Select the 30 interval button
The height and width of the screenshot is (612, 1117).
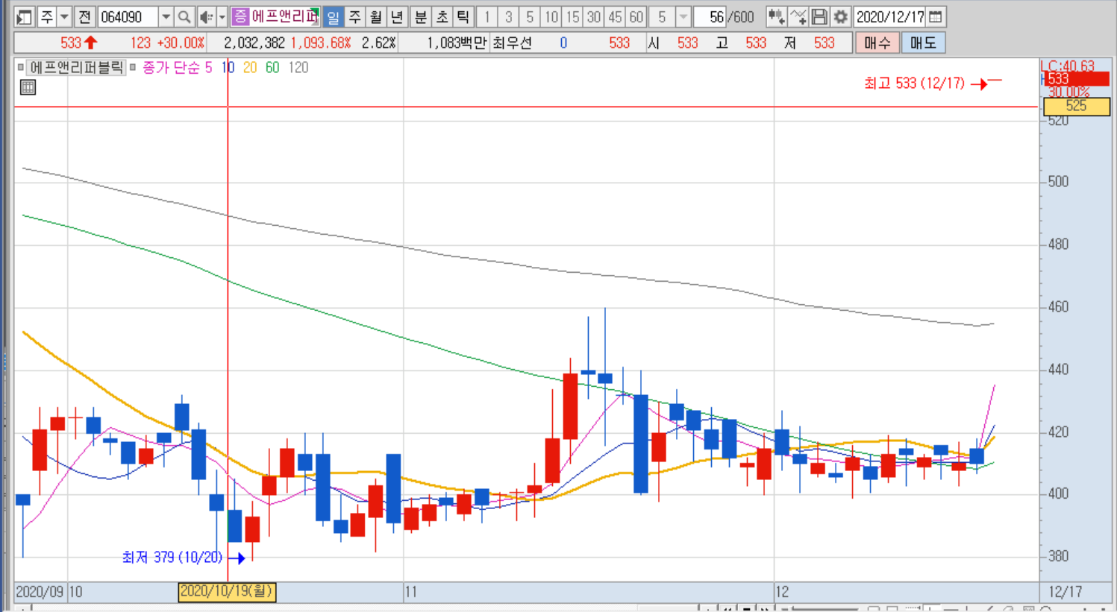coord(593,16)
